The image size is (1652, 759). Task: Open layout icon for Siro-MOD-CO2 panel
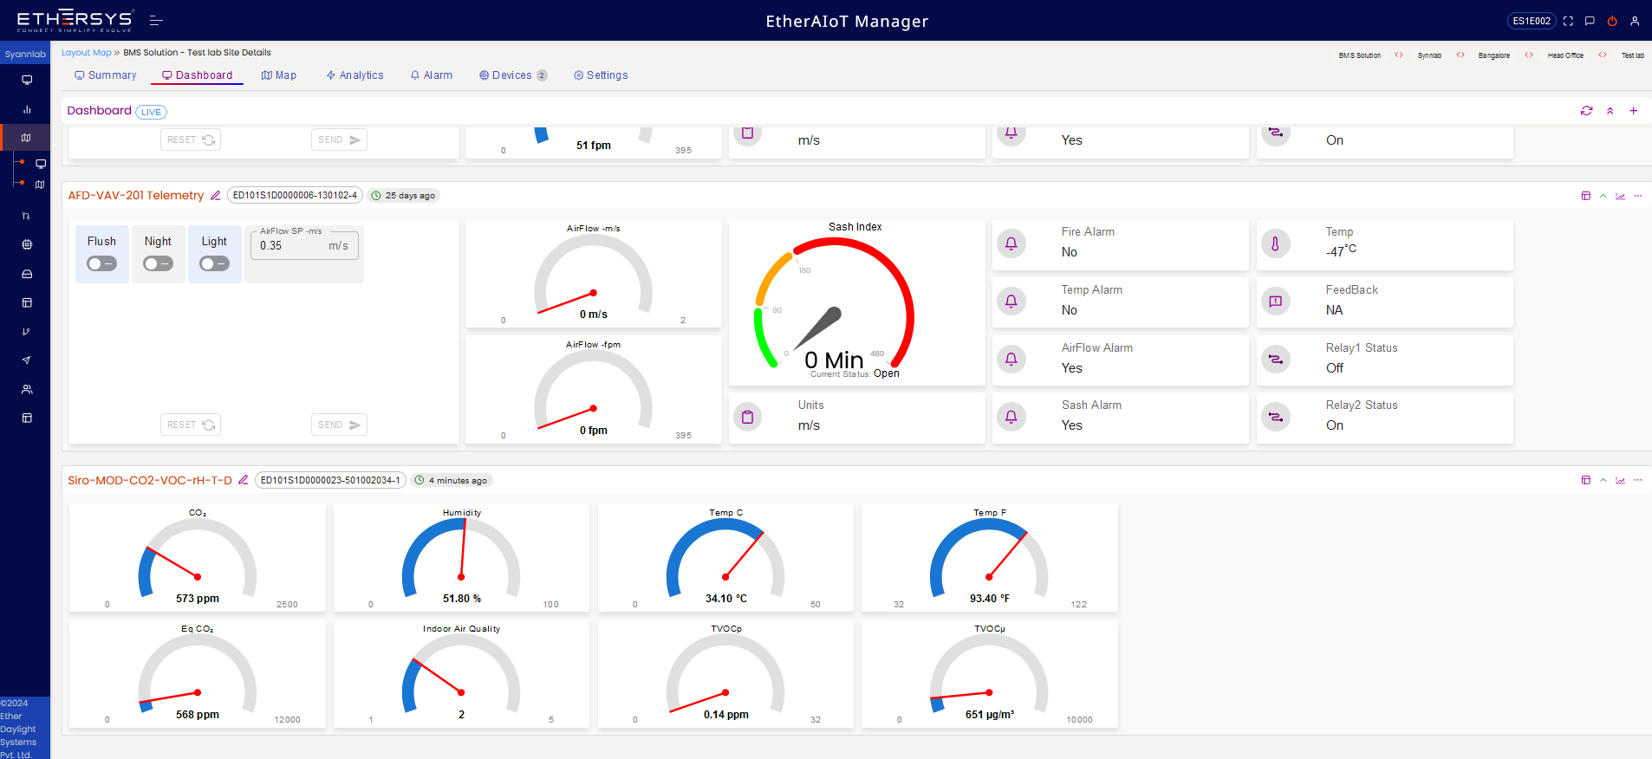1586,480
